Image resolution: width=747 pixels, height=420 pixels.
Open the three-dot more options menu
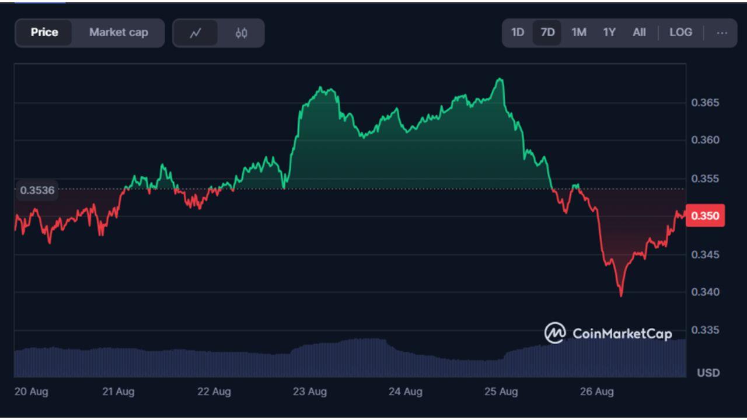coord(722,33)
